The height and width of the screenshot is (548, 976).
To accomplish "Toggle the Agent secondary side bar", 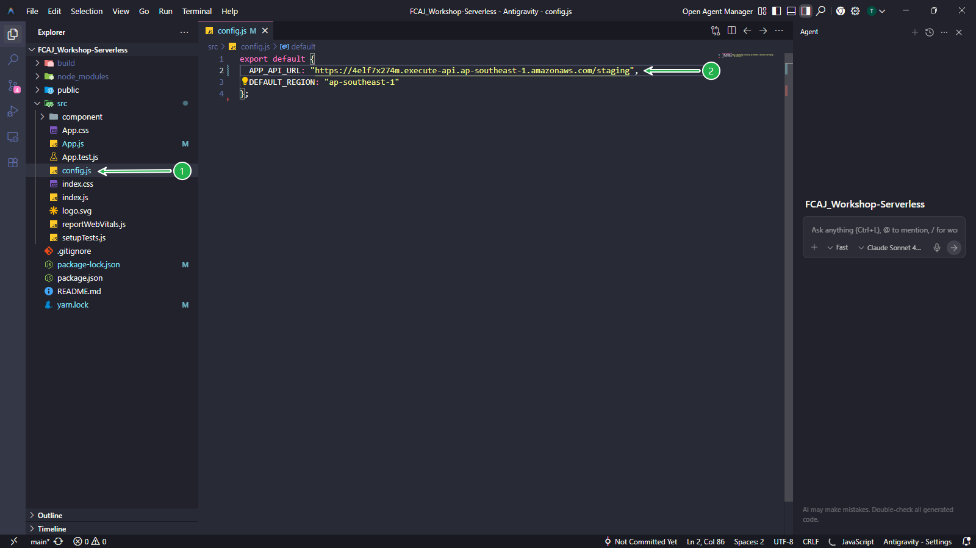I will pyautogui.click(x=806, y=11).
